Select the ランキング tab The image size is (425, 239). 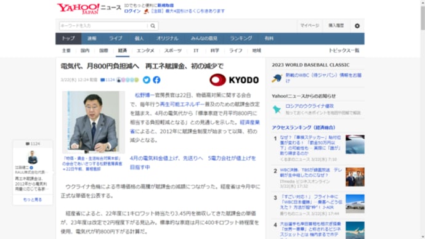click(x=241, y=38)
